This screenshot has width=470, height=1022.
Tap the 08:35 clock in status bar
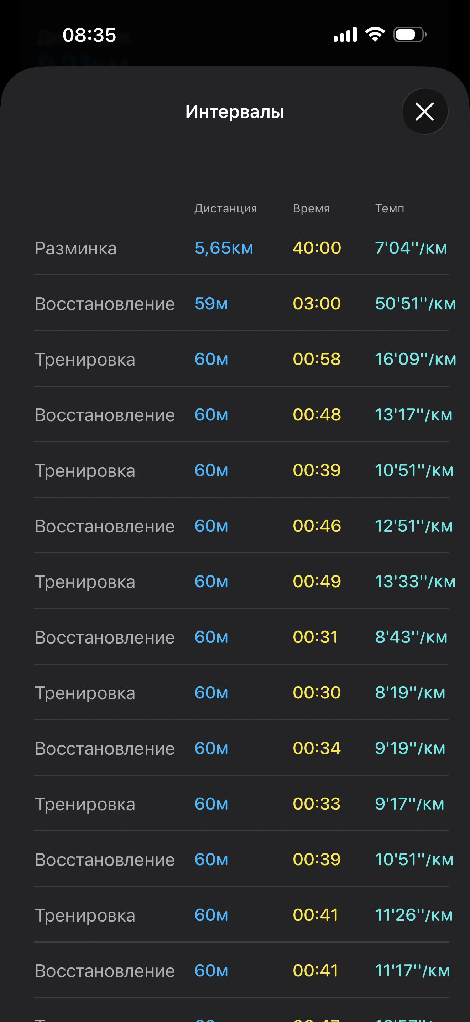tap(89, 35)
